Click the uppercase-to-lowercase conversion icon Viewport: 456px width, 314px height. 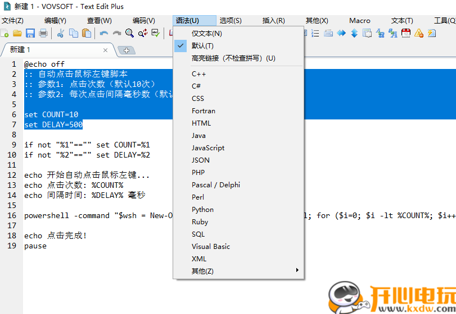click(380, 33)
